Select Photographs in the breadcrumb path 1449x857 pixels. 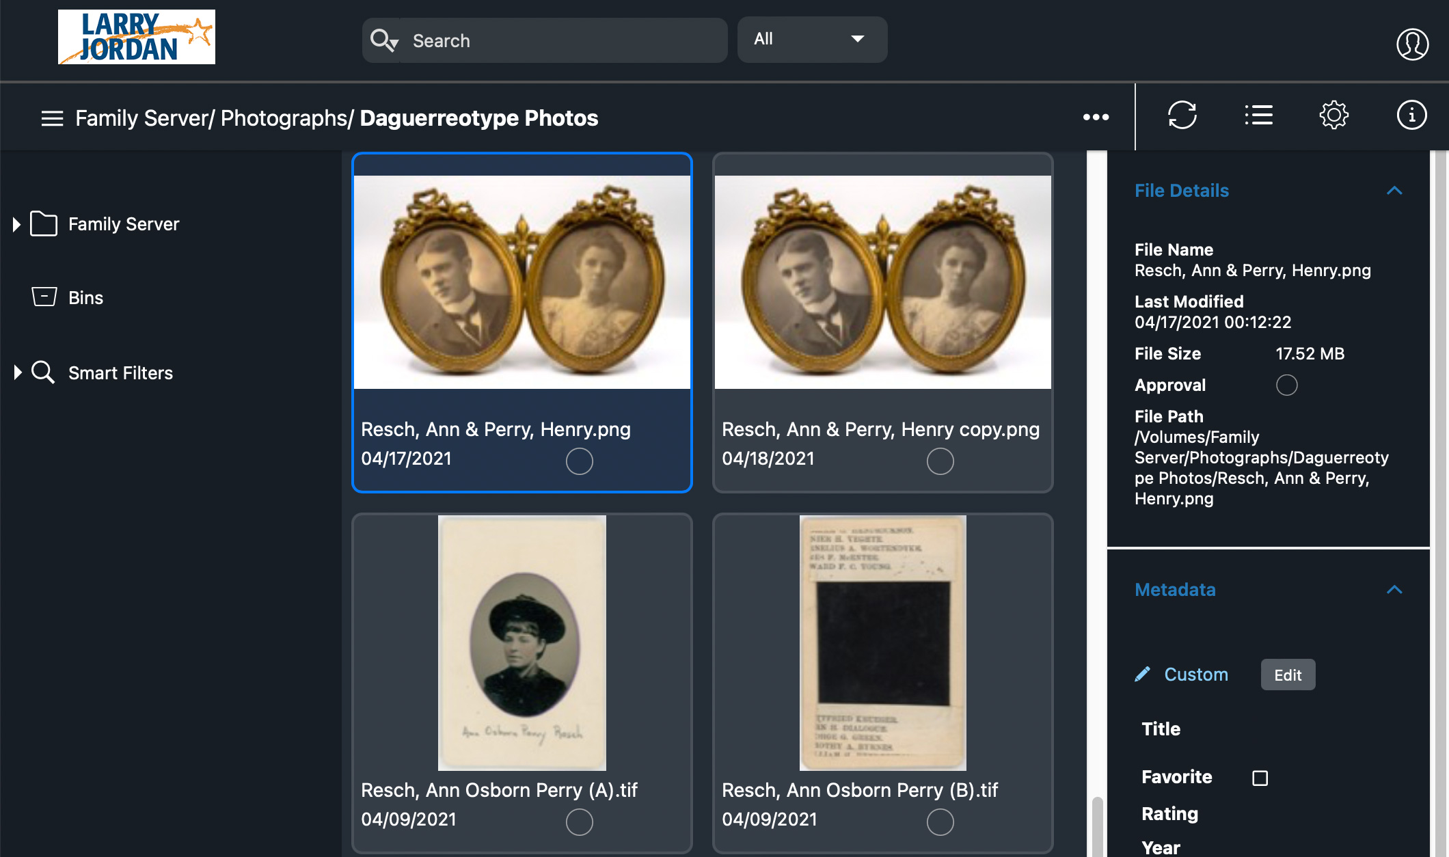(x=284, y=118)
